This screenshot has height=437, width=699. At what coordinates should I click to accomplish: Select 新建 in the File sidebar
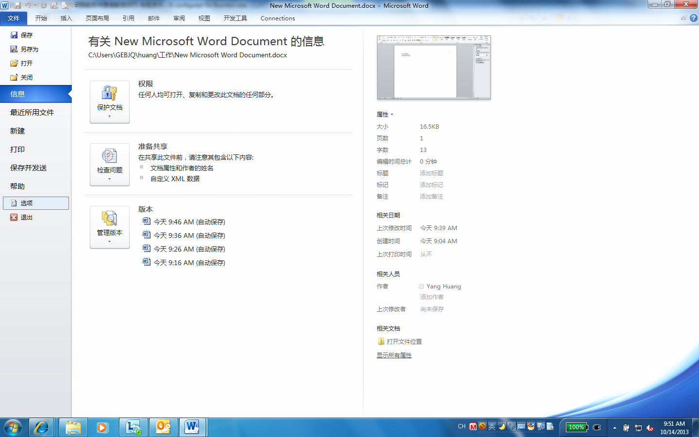tap(17, 131)
